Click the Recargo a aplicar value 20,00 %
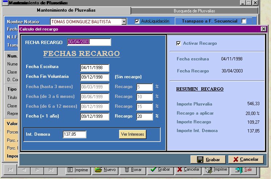271x179 pixels. pyautogui.click(x=252, y=114)
